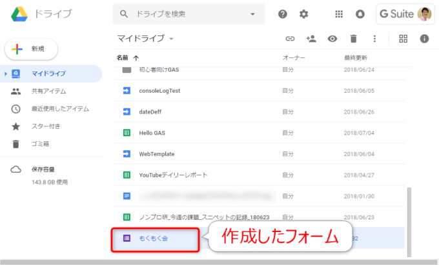
Task: Open the Google apps grid
Action: (x=339, y=14)
